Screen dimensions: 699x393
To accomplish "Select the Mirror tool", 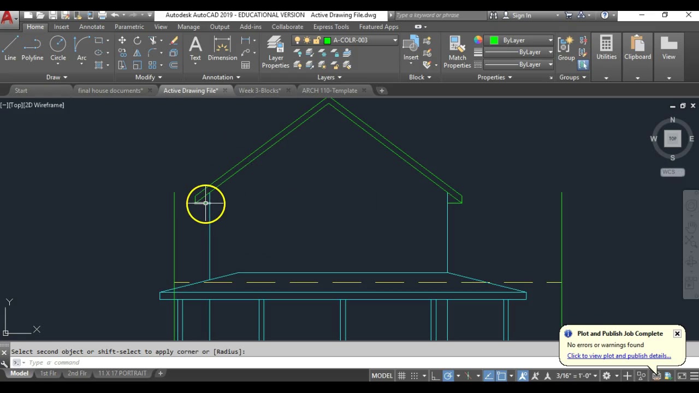I will coord(137,53).
